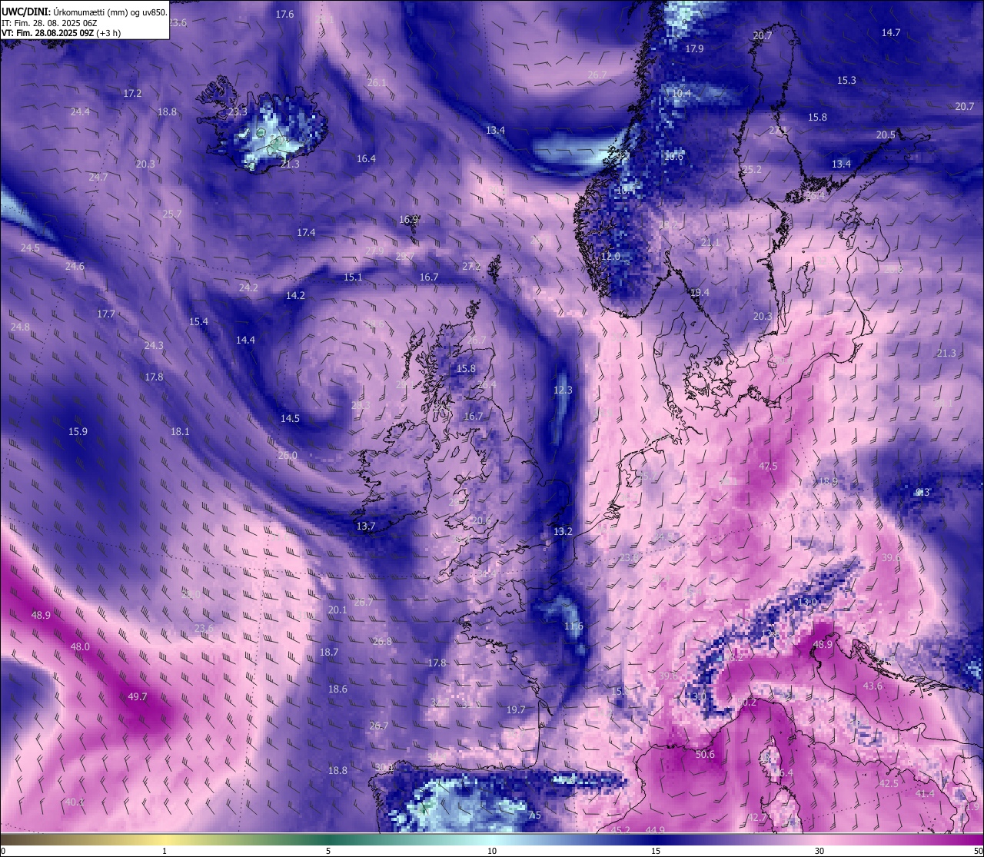This screenshot has width=984, height=857.
Task: Click the 20.1 value on the map
Action: point(337,610)
